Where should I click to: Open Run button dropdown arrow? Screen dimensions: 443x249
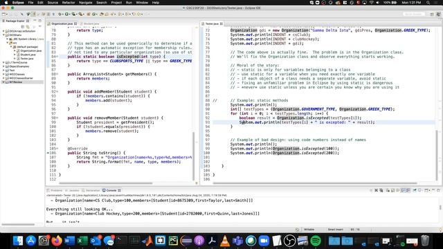click(70, 14)
